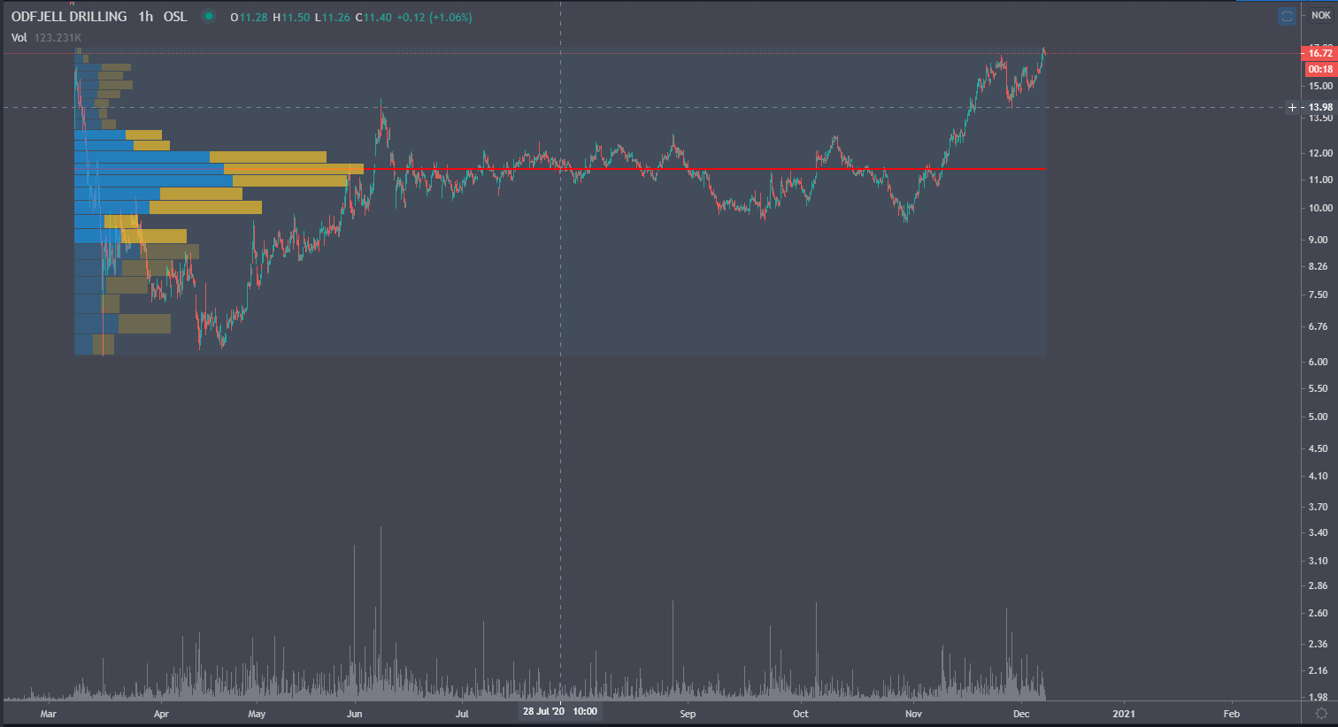Click the Oct label on time axis
1338x727 pixels.
coord(800,714)
